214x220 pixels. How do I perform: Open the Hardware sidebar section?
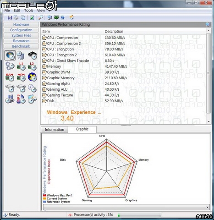[x=21, y=25]
